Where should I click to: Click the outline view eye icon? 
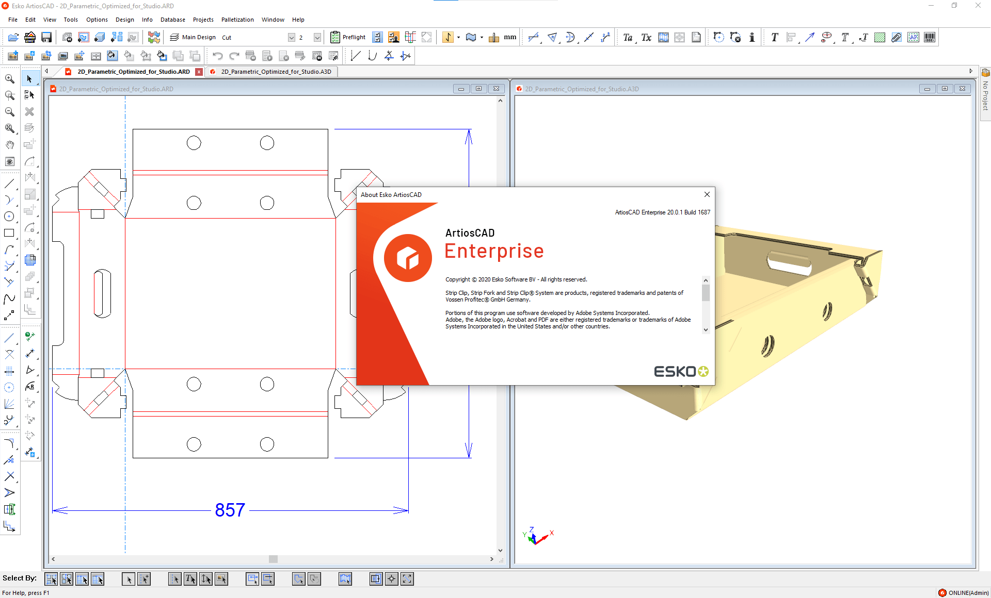tap(10, 162)
